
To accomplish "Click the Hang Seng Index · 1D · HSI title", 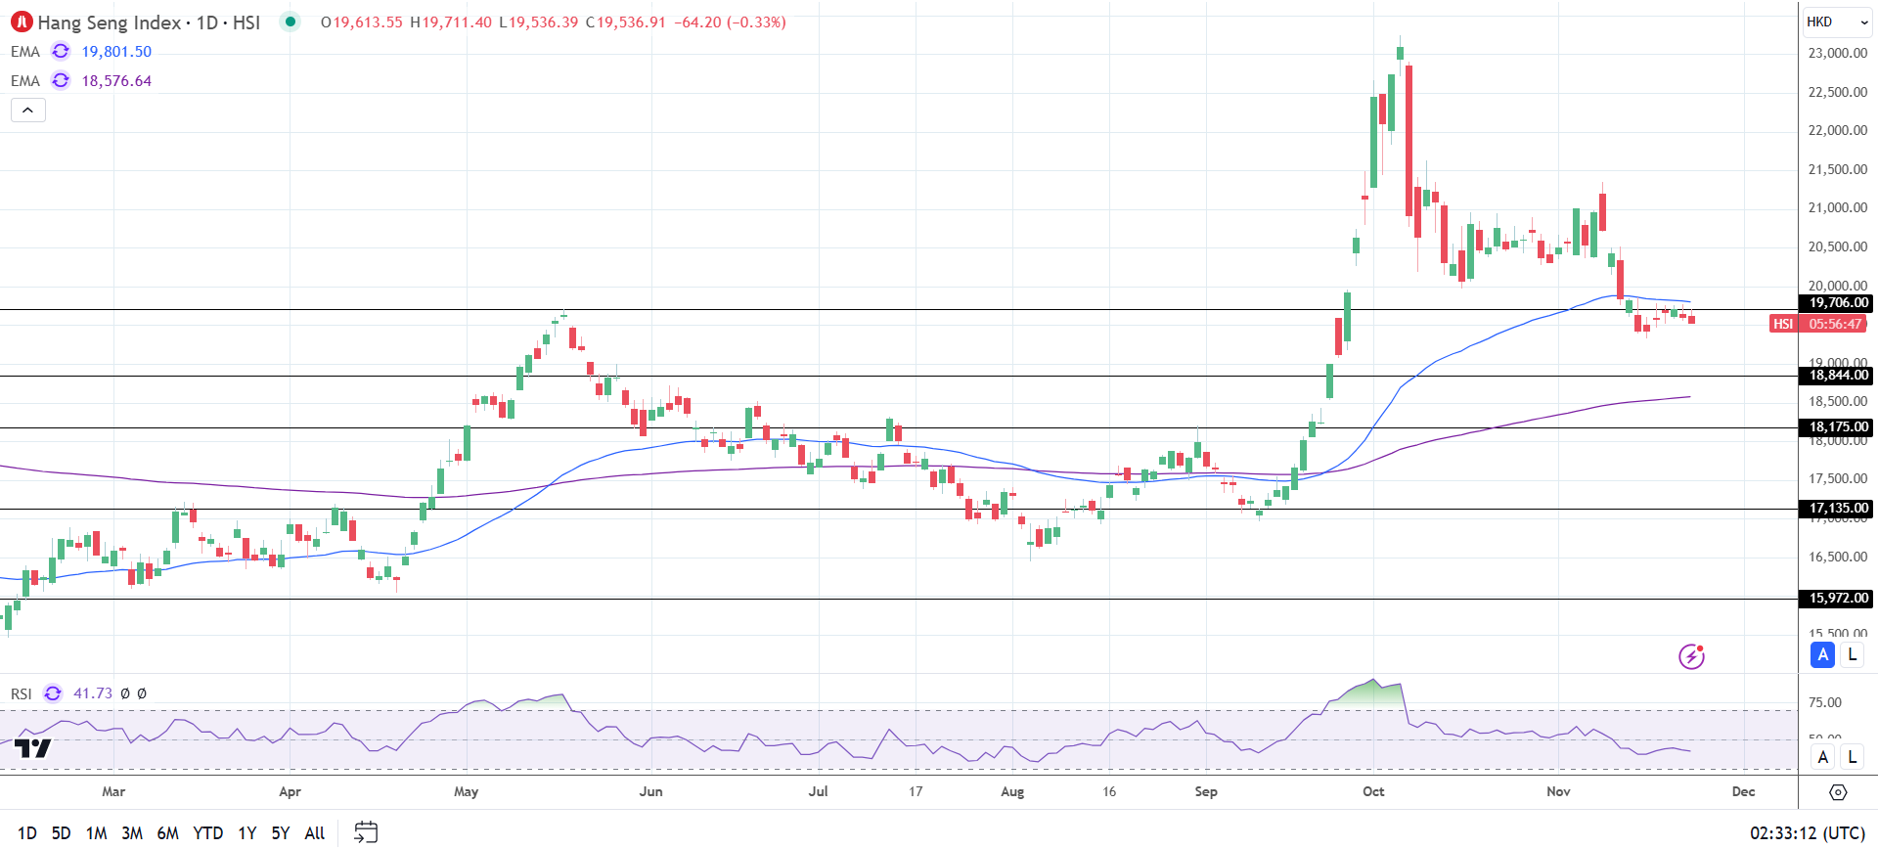I will [149, 22].
